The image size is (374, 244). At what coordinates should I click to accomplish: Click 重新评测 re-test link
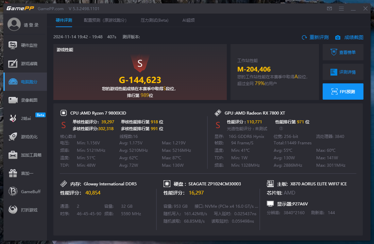coord(319,37)
